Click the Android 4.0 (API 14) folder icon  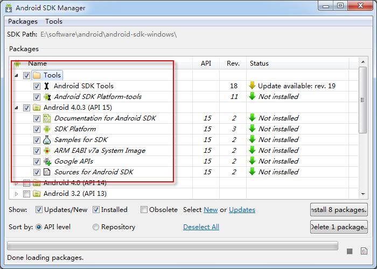coord(37,183)
